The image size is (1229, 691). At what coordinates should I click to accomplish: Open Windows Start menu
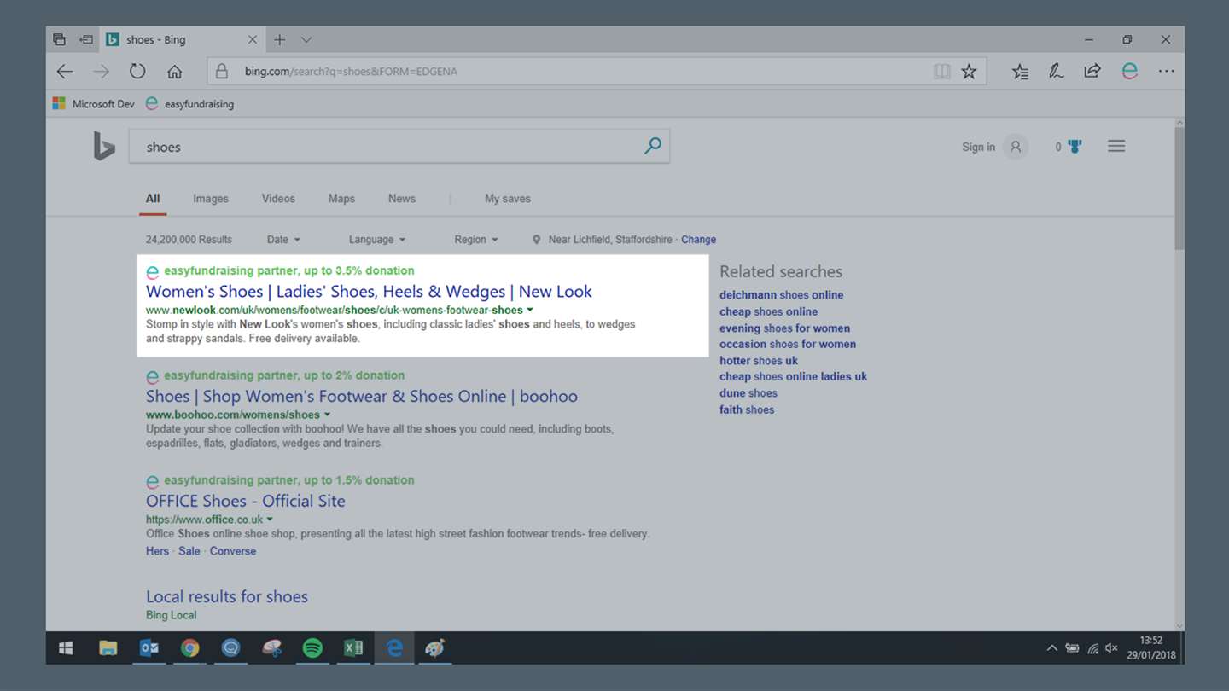point(66,648)
